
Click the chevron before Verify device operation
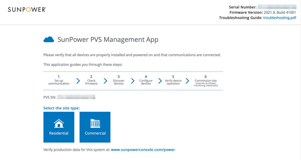point(160,81)
